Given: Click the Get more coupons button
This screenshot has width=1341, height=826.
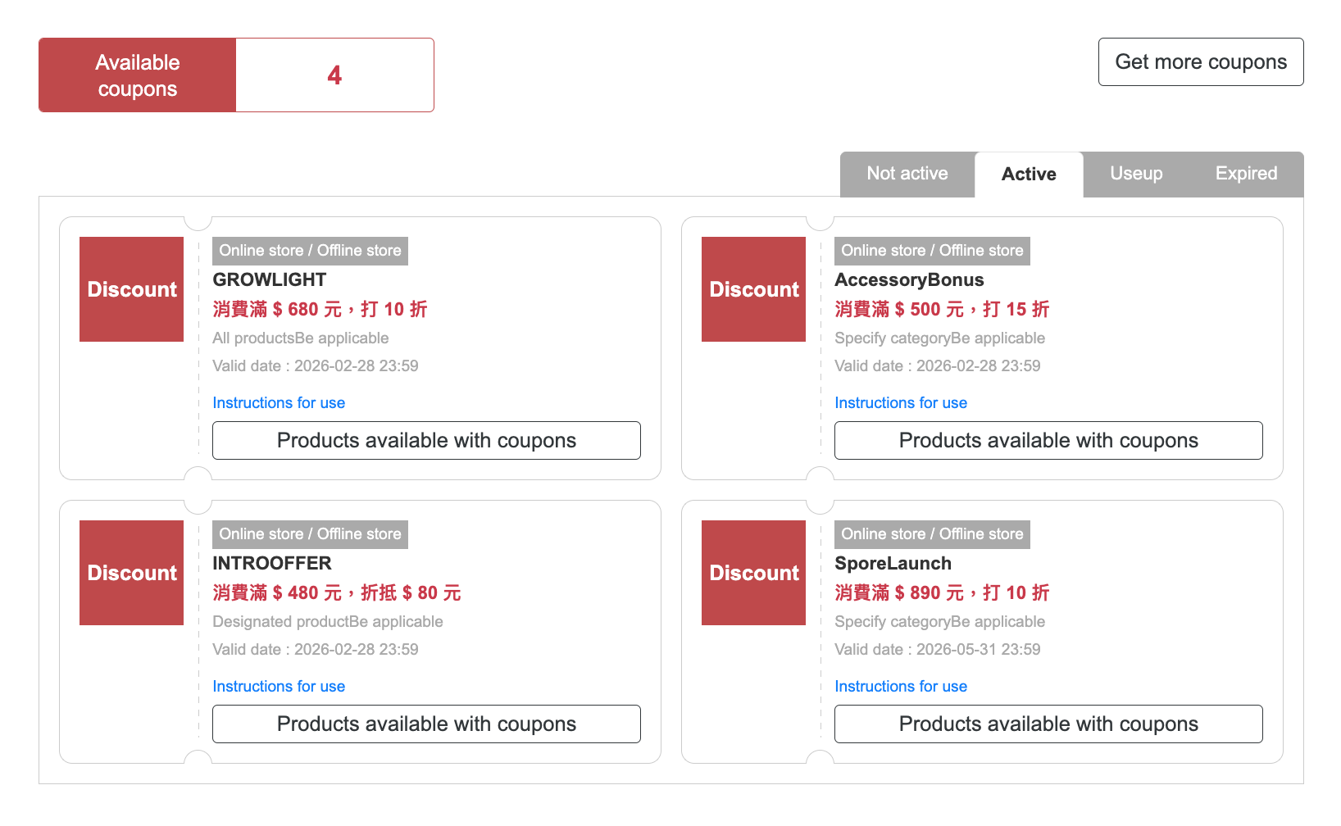Looking at the screenshot, I should tap(1200, 62).
